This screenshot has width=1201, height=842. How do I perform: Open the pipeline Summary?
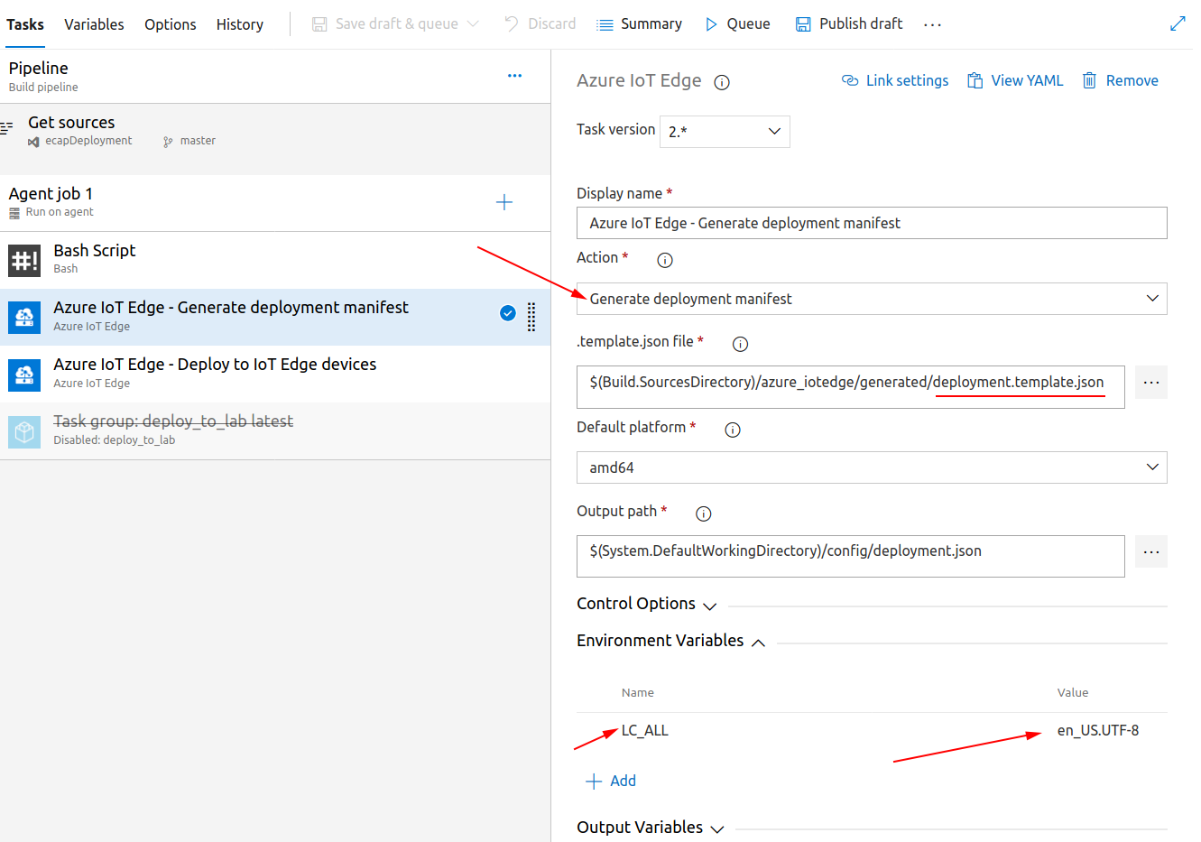[x=639, y=24]
